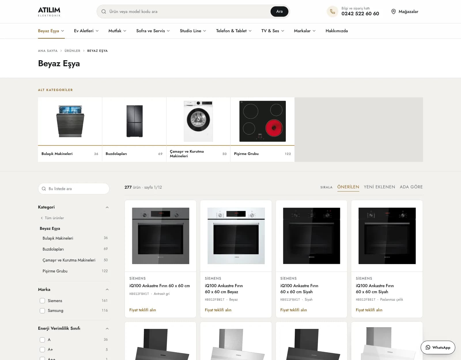Open the HB012FBH1T Antrasit gri oven image
461x360 pixels.
(x=160, y=236)
